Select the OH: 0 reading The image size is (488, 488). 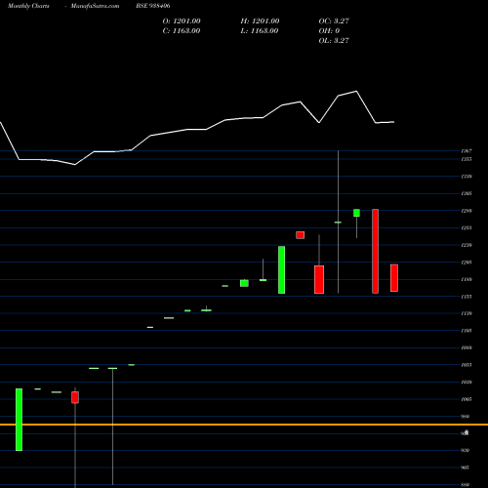329,31
